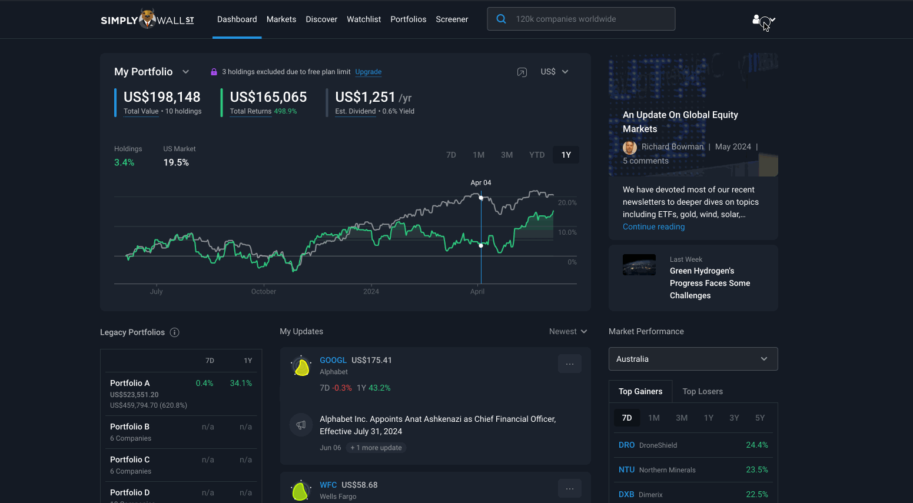Viewport: 913px width, 503px height.
Task: Open the Watchlist page
Action: point(364,19)
